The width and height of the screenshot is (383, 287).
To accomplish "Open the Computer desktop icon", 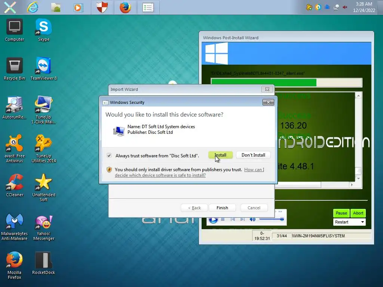I will coord(15,30).
